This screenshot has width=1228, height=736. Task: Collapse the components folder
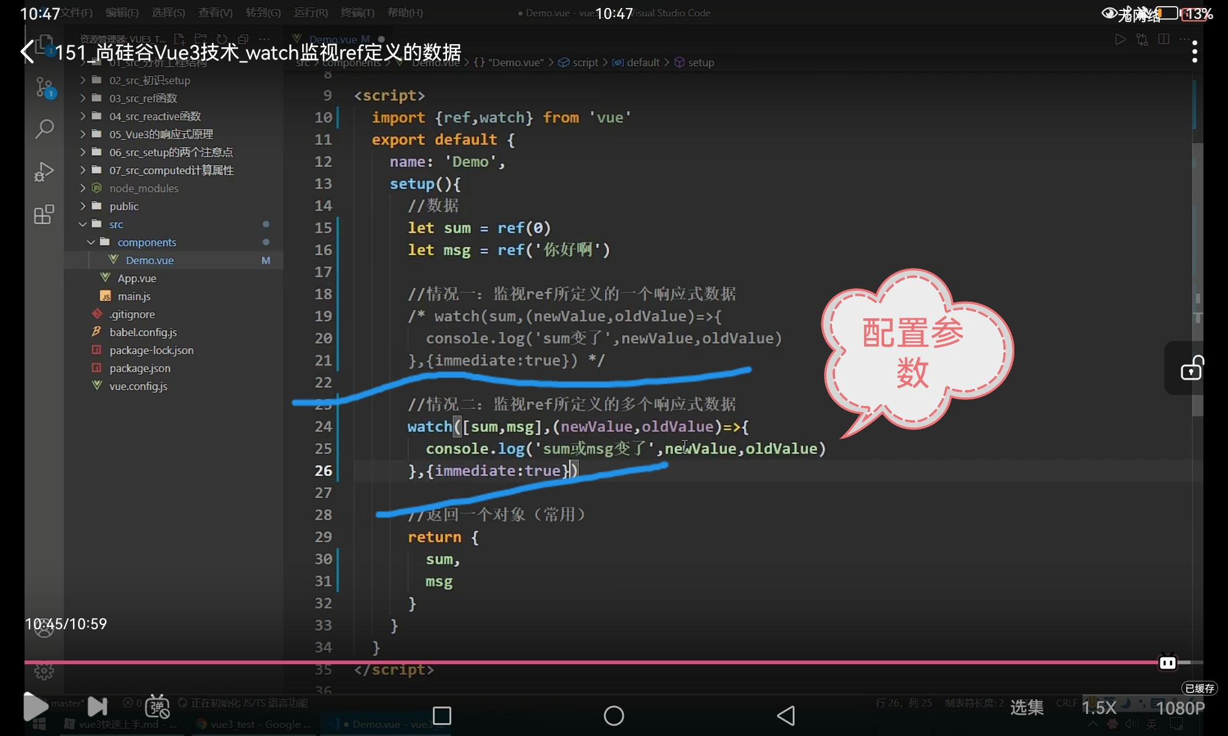[x=146, y=242]
